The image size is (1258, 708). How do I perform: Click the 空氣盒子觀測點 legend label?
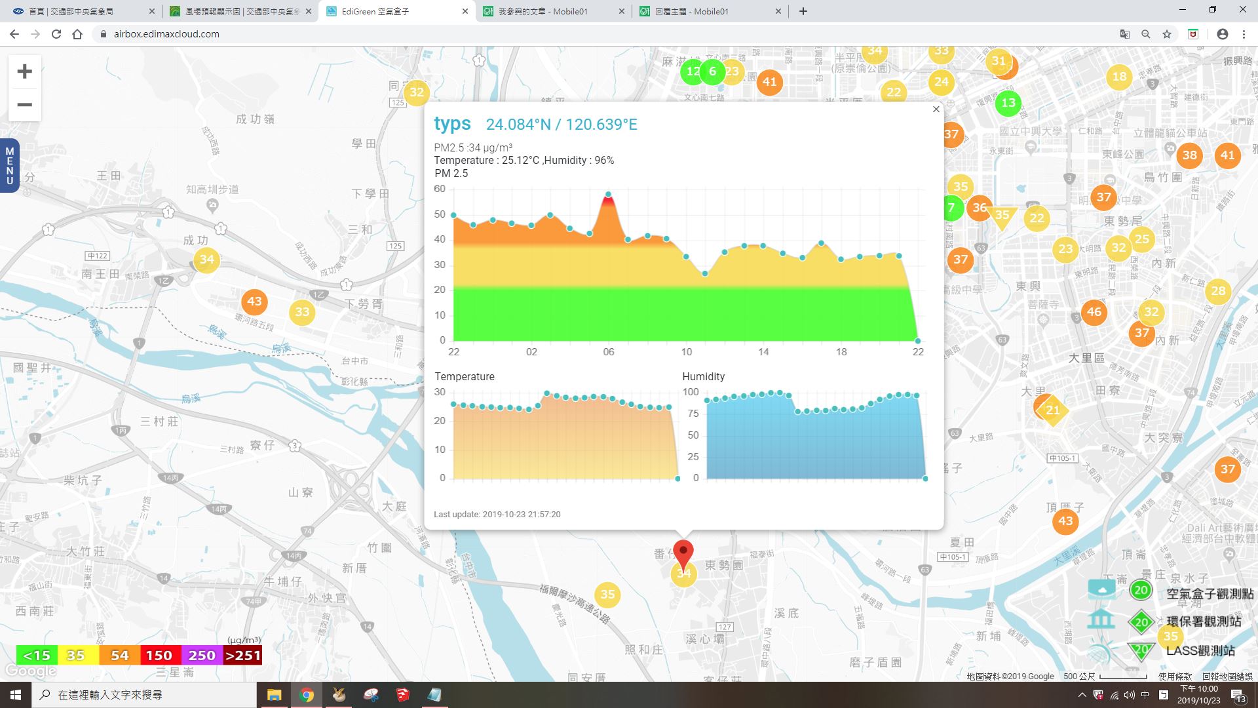[1210, 594]
